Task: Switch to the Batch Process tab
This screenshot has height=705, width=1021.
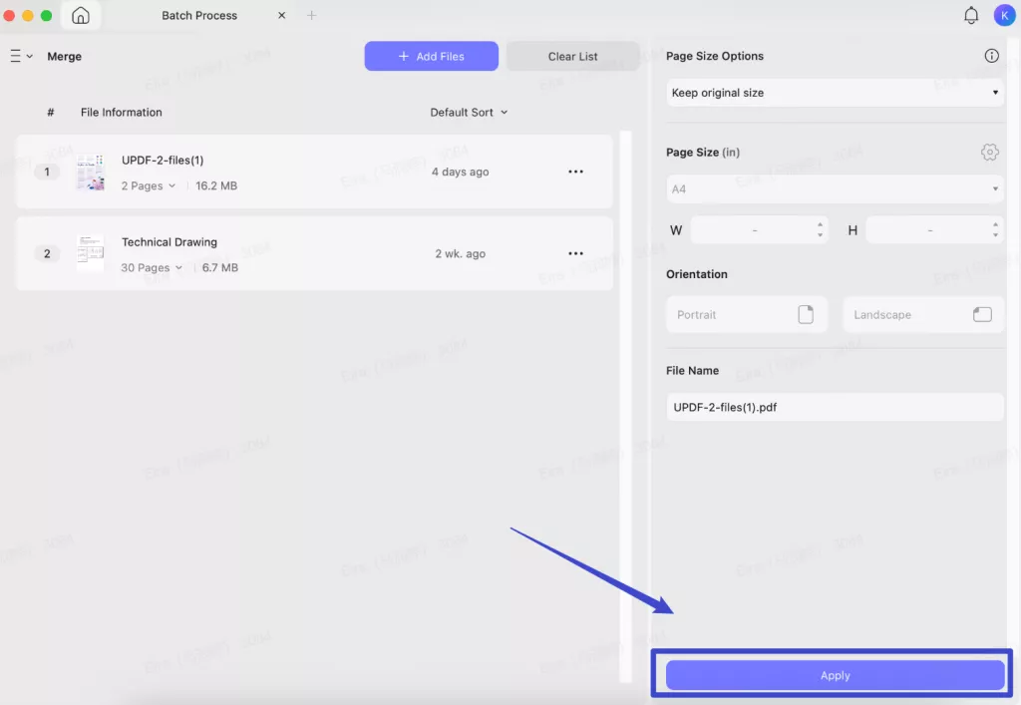Action: pyautogui.click(x=199, y=15)
